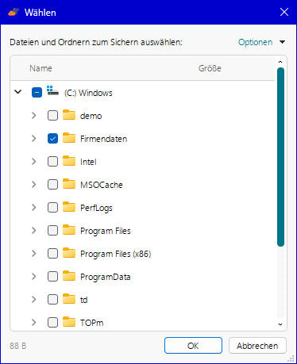This screenshot has height=364, width=297.
Task: Select the PerfLogs folder name
Action: 96,208
